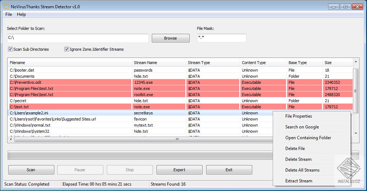Screen dimensions: 367x191
Task: Select the C:\test.txt row
Action: point(180,107)
